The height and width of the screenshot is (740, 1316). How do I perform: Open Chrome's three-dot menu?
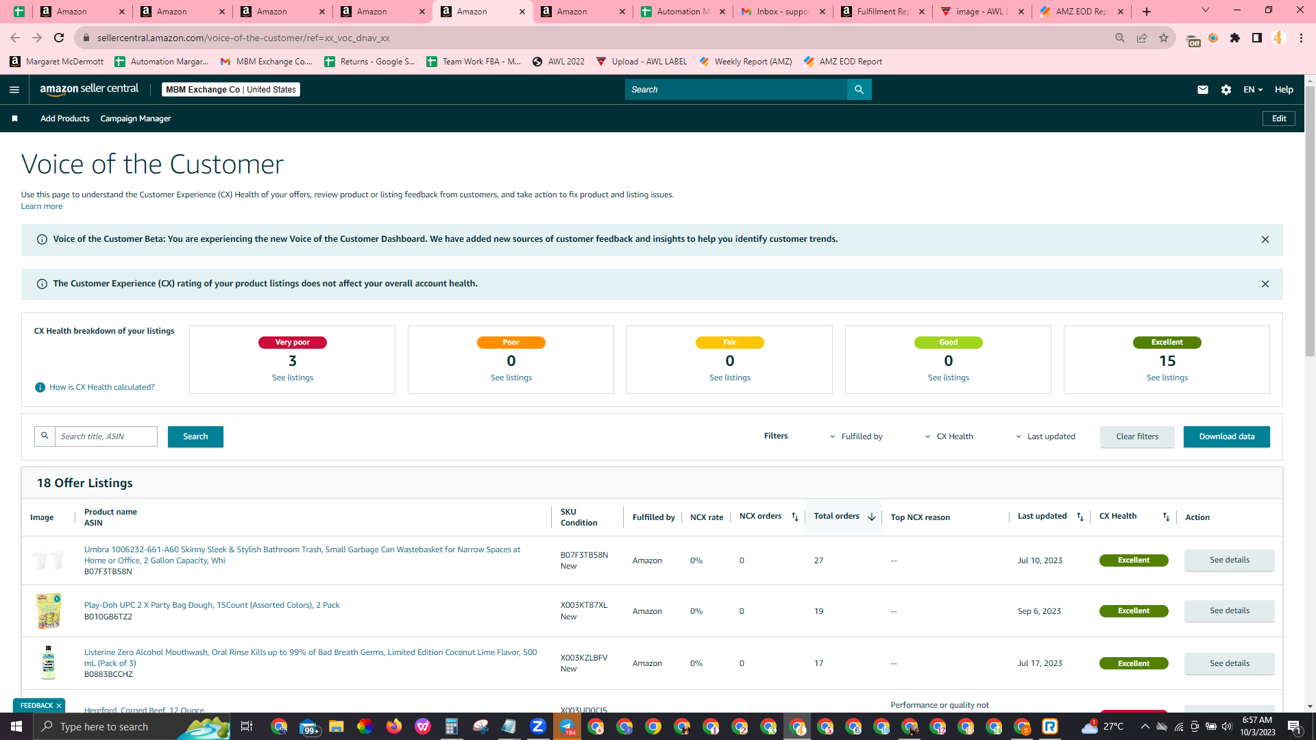(x=1301, y=38)
